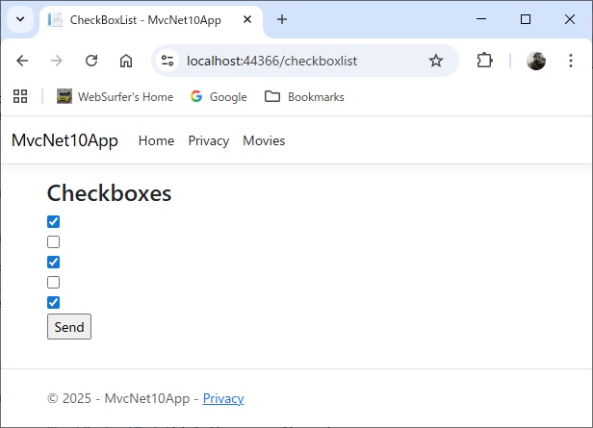
Task: Expand the Bookmarks folder
Action: (304, 97)
